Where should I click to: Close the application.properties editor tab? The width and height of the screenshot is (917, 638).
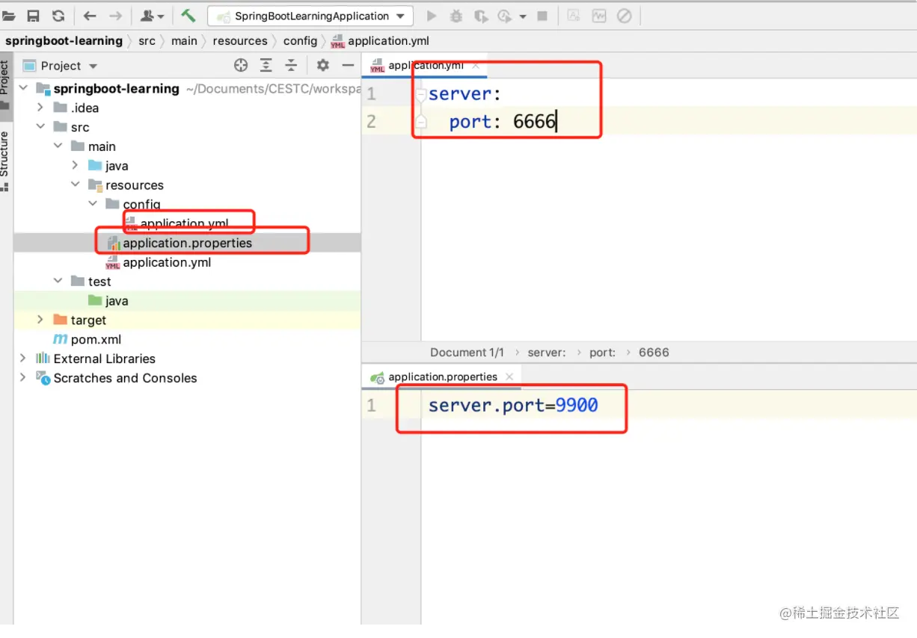tap(509, 377)
